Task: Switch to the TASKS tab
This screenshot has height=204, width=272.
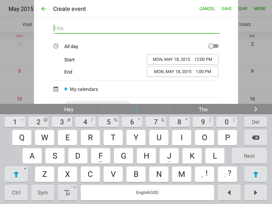Action: point(245,25)
